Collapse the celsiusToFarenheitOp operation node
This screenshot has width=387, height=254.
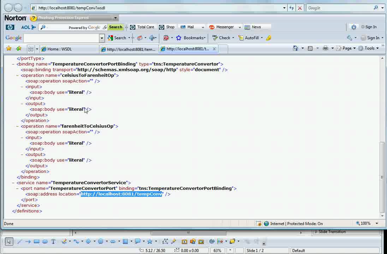[x=18, y=75]
